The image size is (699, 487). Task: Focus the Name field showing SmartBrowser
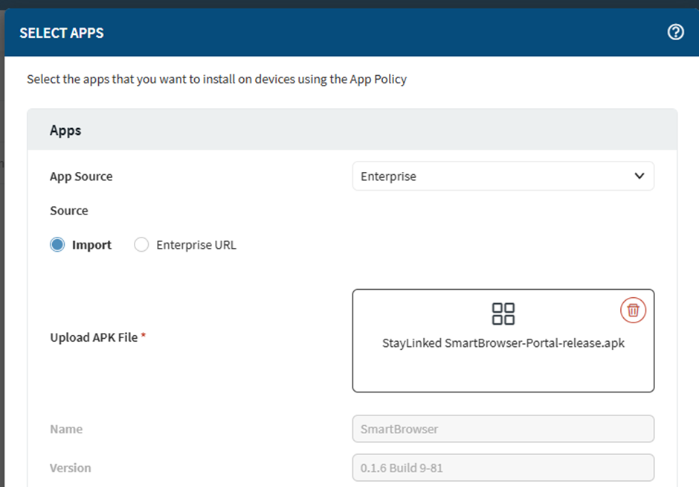(x=503, y=429)
